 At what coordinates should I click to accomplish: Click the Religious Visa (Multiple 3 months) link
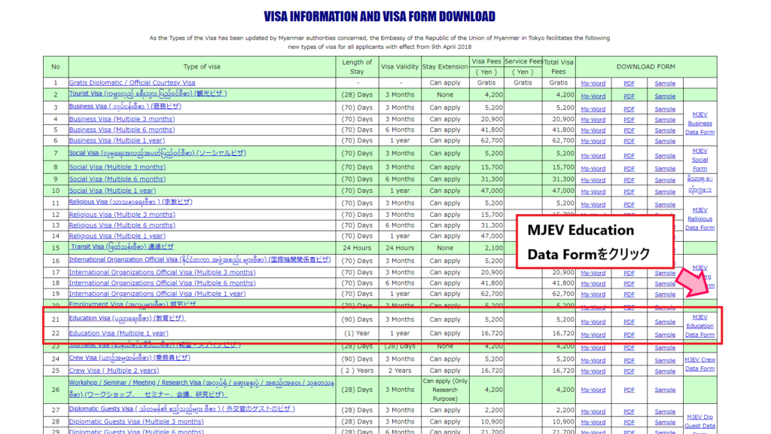pos(122,215)
